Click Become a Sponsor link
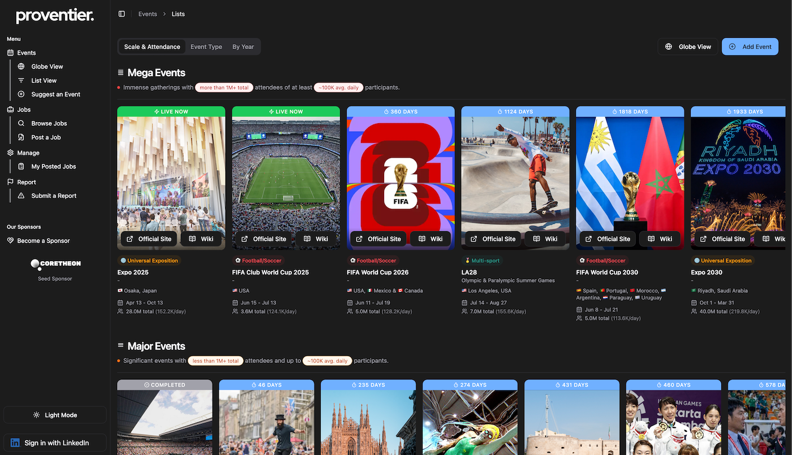792x455 pixels. tap(44, 241)
